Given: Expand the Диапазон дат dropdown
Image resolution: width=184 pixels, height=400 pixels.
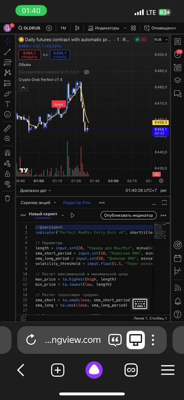Looking at the screenshot, I should (35, 190).
